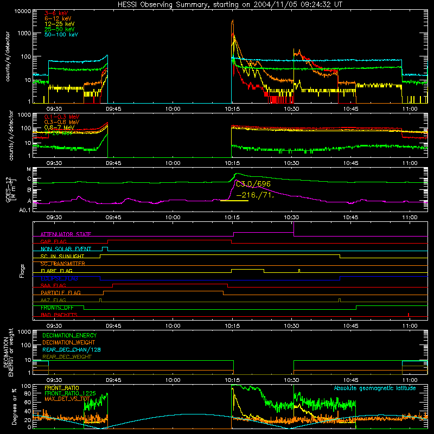Select the SAA_FLAG label

point(53,285)
